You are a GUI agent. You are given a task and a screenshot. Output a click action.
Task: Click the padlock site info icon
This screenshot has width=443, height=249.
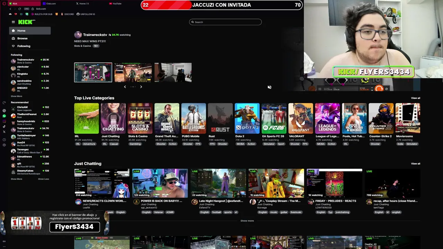pos(33,9)
